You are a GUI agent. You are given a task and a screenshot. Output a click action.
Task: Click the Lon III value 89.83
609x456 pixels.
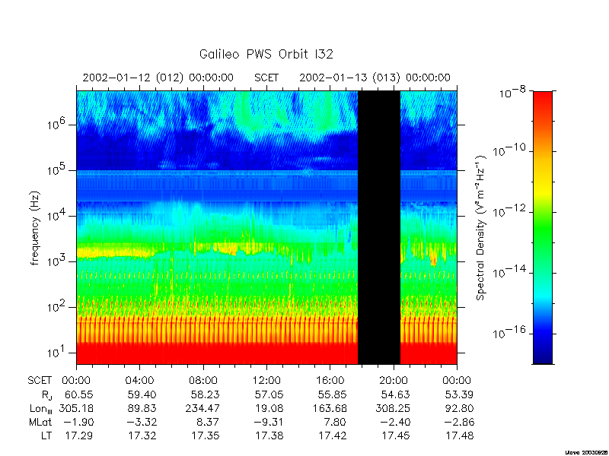pos(142,409)
